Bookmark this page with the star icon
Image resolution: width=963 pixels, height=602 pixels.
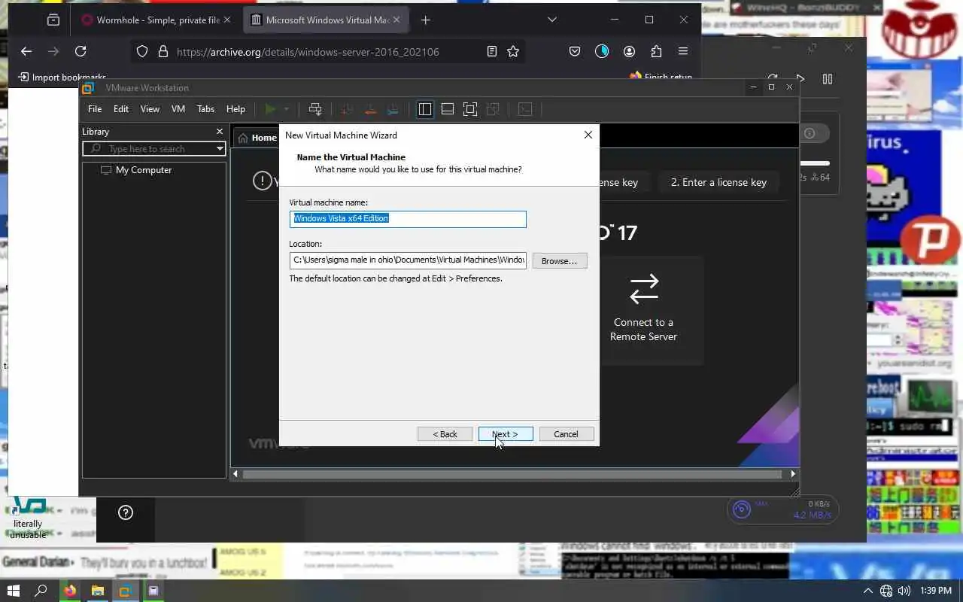click(x=513, y=51)
